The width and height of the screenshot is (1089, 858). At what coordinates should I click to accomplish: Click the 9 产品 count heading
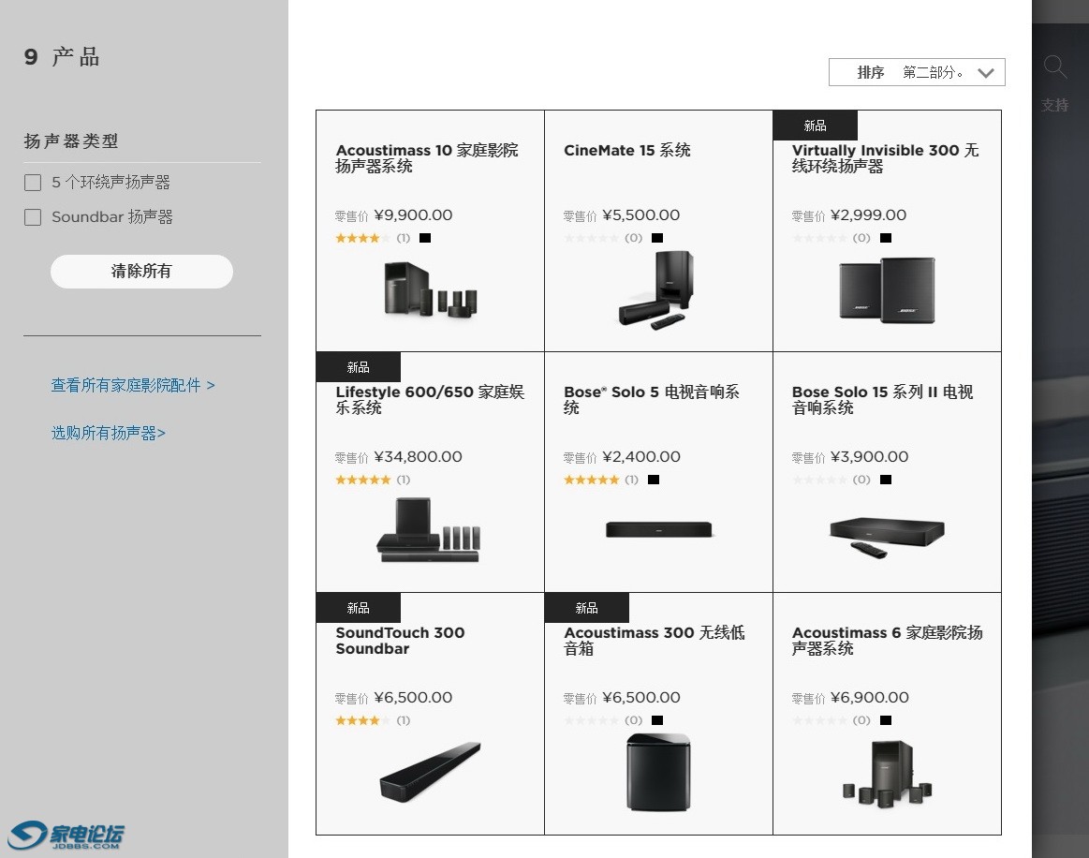coord(62,57)
